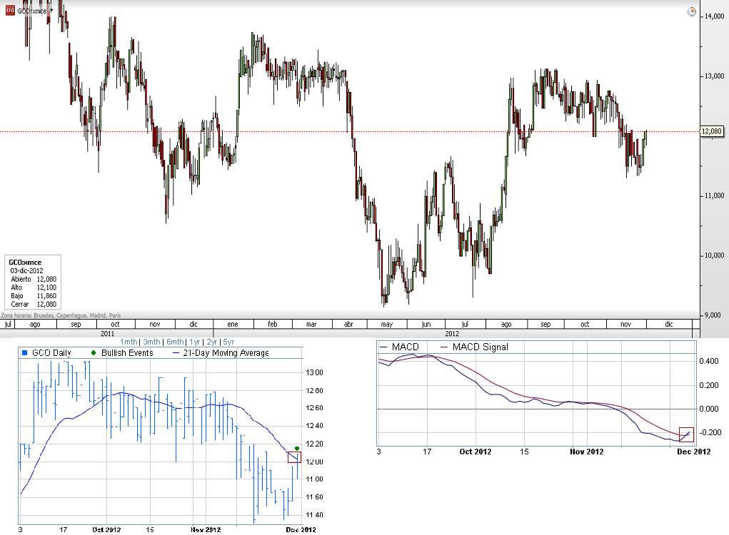Select the 1yr time range link

pyautogui.click(x=194, y=342)
